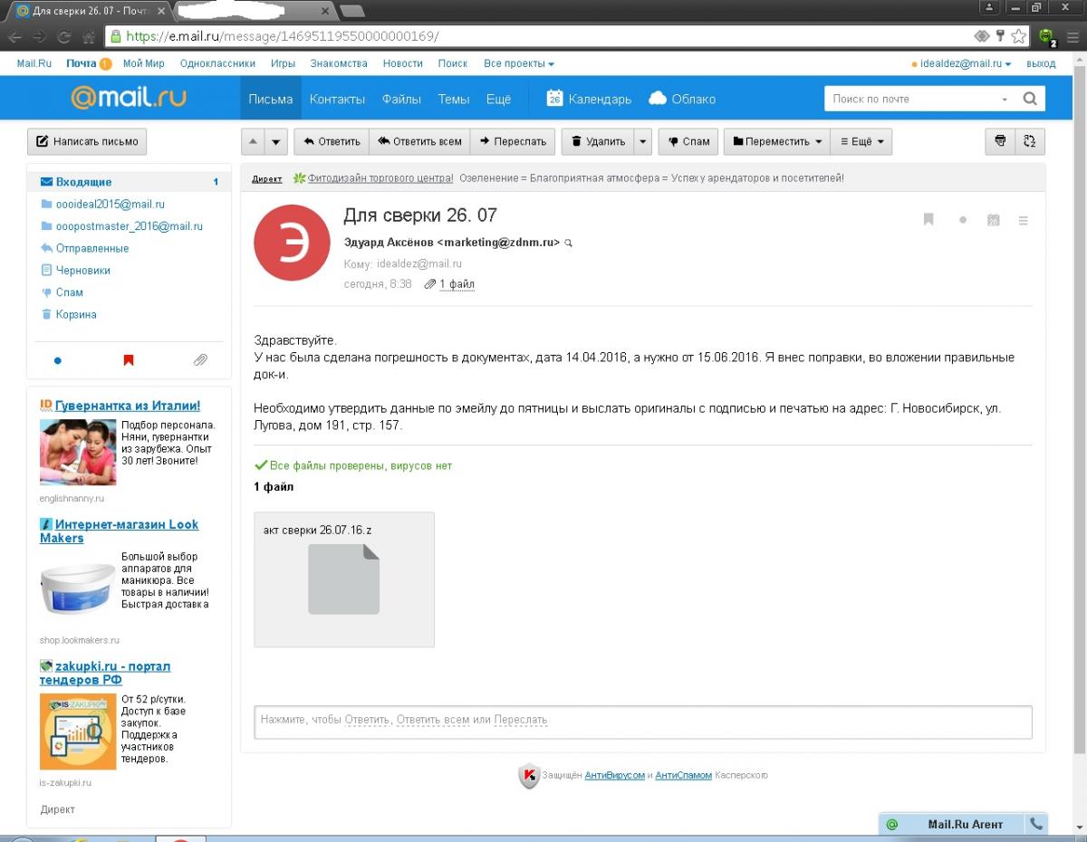The image size is (1087, 842).
Task: Expand the search options arrow
Action: [1005, 99]
